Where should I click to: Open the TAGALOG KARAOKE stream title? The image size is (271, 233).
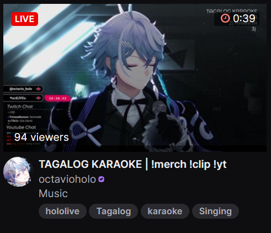click(x=132, y=164)
